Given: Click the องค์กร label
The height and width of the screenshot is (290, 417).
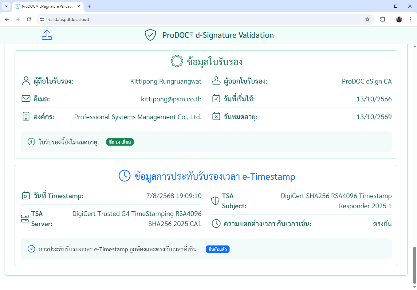Looking at the screenshot, I should click(44, 117).
